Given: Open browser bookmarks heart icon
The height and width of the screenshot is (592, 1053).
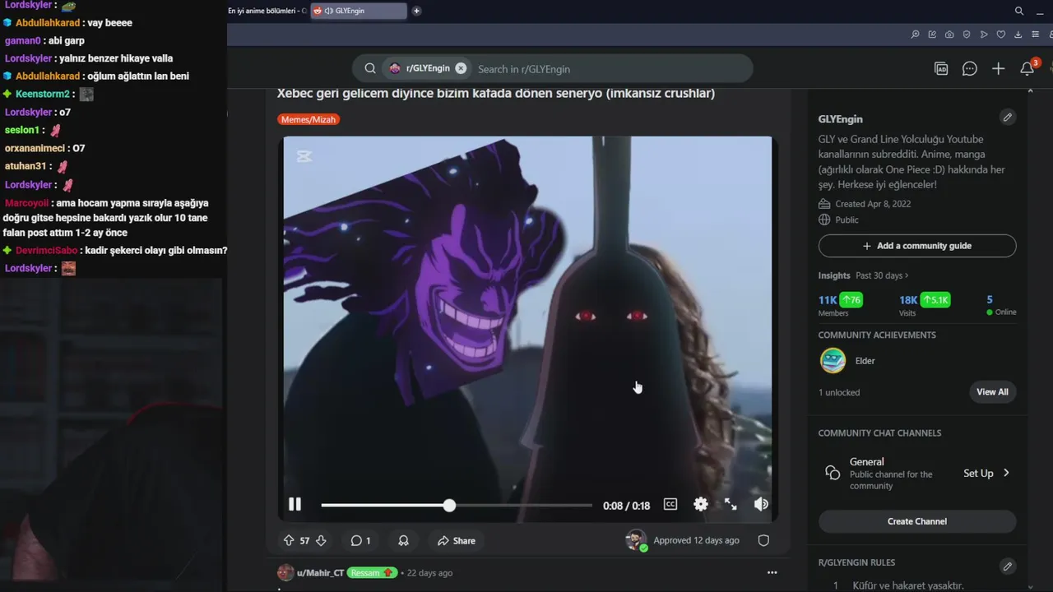Looking at the screenshot, I should pyautogui.click(x=1001, y=35).
